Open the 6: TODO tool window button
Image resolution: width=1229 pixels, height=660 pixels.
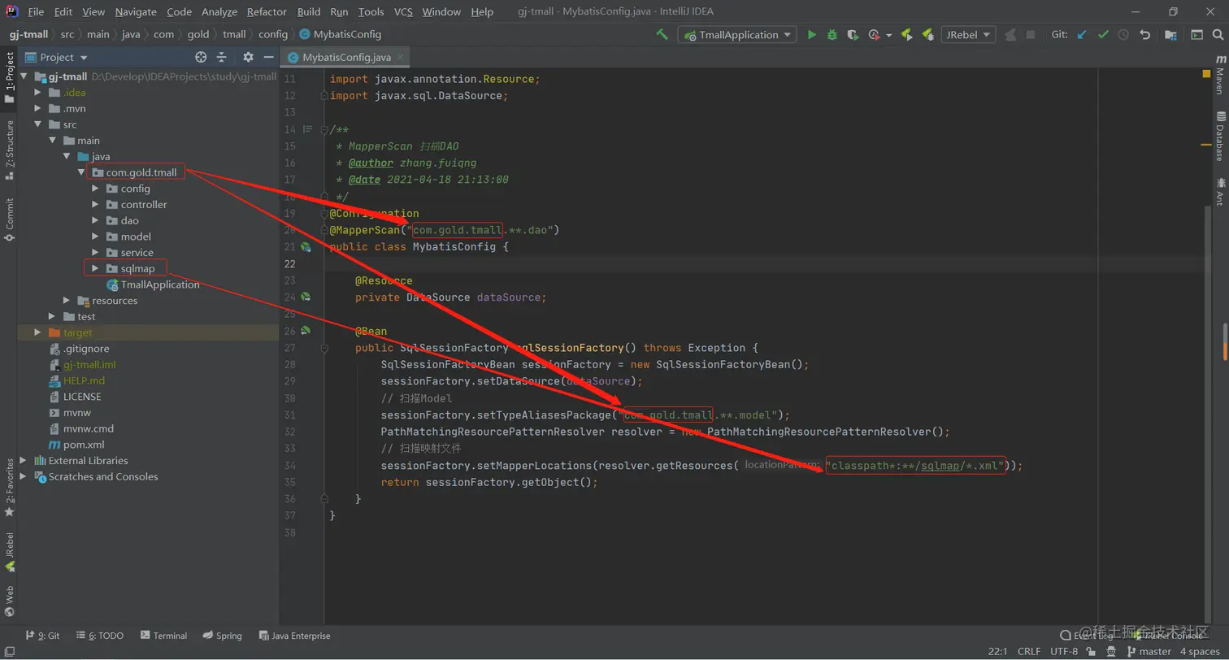[x=100, y=636]
